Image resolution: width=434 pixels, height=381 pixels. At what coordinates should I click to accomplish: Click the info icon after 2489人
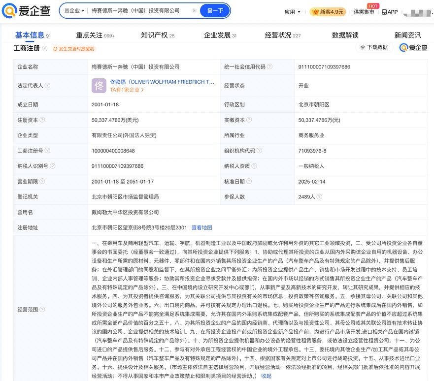(x=319, y=197)
